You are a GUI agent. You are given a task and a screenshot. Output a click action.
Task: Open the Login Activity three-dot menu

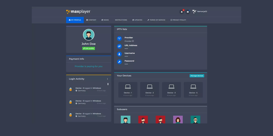107,79
